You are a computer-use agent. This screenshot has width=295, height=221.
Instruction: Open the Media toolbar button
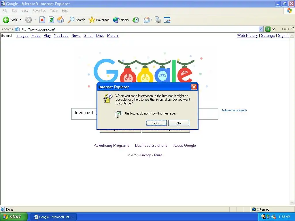click(x=121, y=20)
